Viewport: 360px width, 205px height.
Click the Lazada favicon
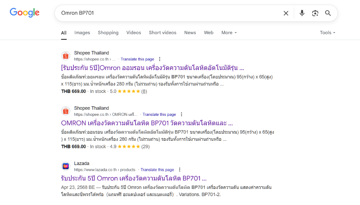66,166
